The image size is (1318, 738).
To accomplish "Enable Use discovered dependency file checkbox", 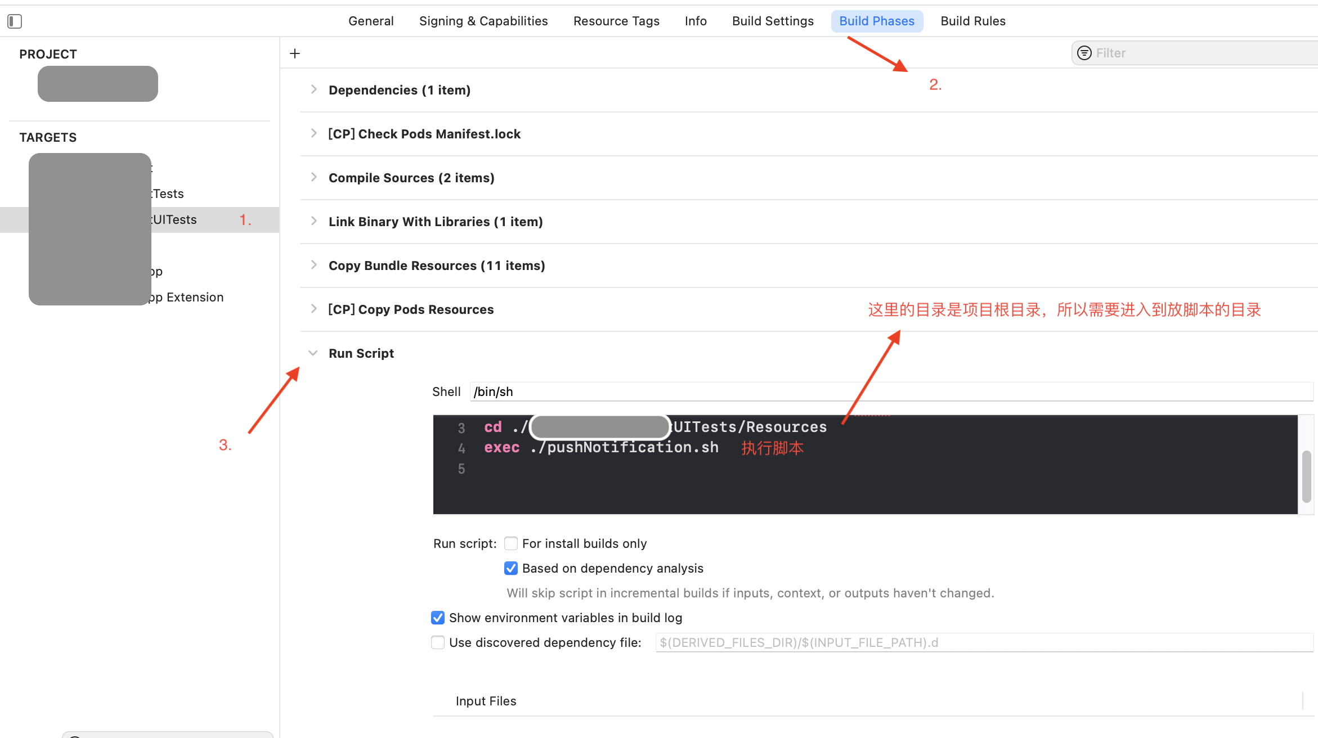I will (438, 642).
